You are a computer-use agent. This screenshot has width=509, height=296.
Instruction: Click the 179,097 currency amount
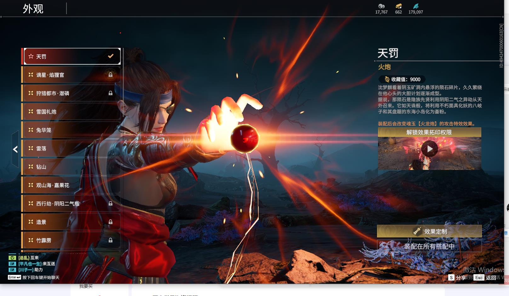click(x=416, y=12)
